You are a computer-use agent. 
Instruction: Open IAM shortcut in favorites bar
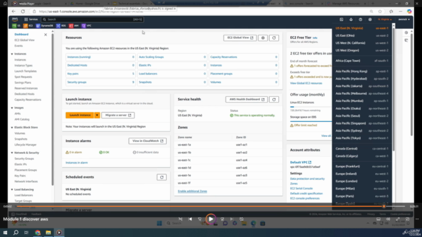(x=74, y=26)
